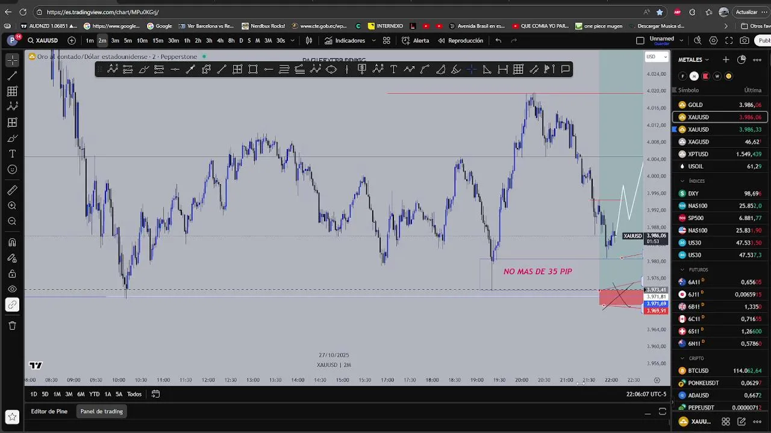Open quick search icon in top toolbar

coord(698,40)
